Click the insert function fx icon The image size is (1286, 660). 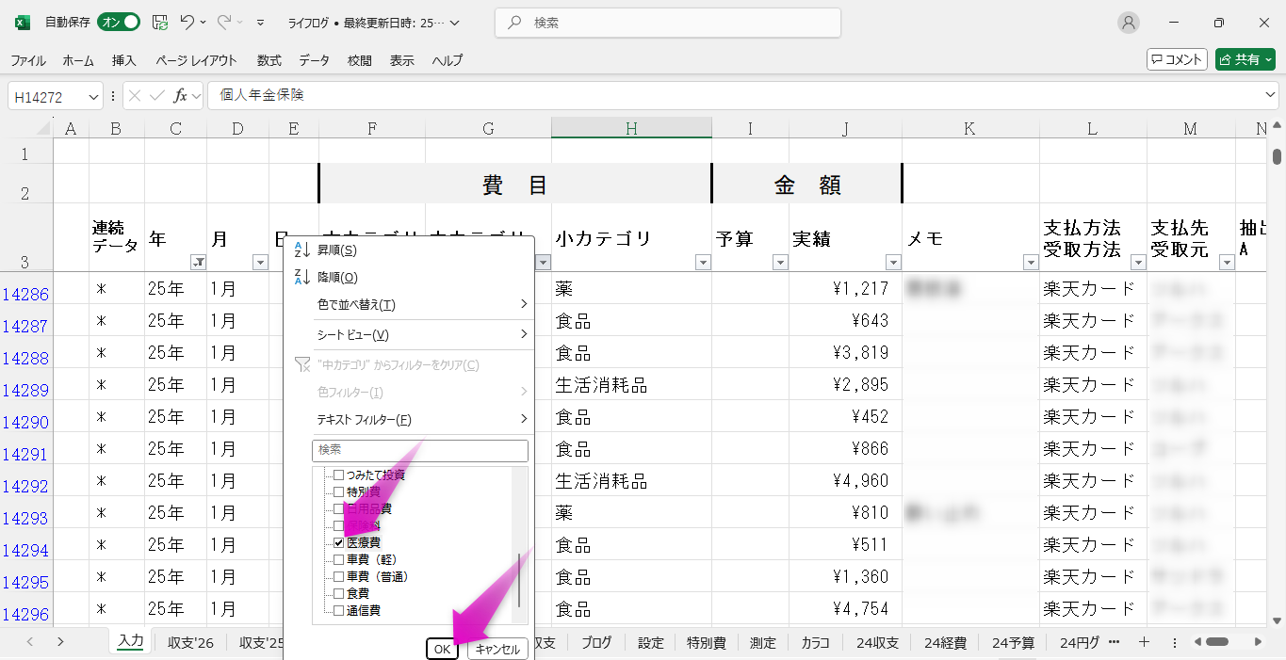coord(181,96)
